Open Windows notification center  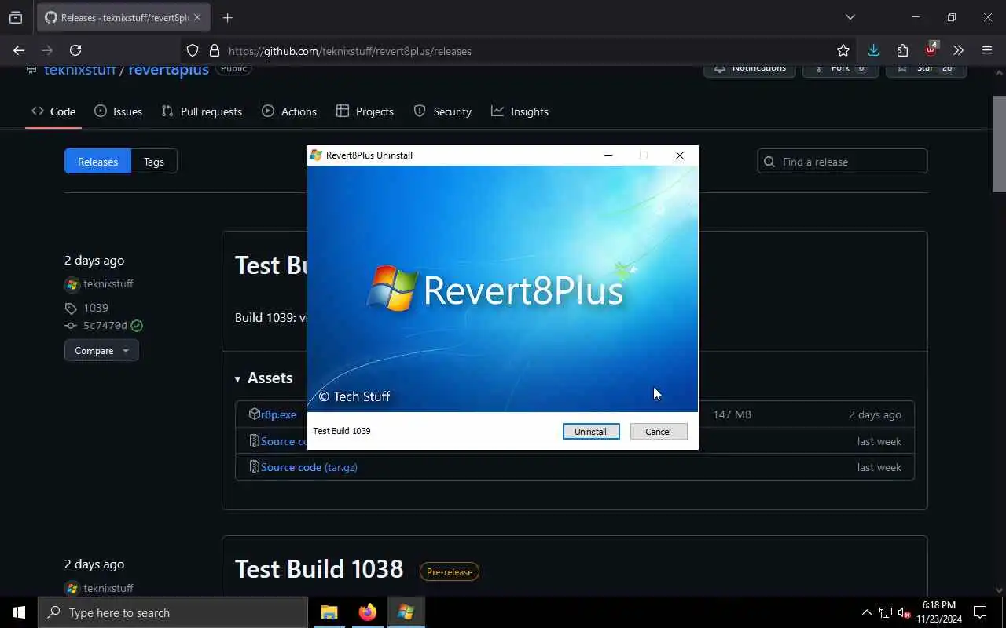[x=980, y=612]
